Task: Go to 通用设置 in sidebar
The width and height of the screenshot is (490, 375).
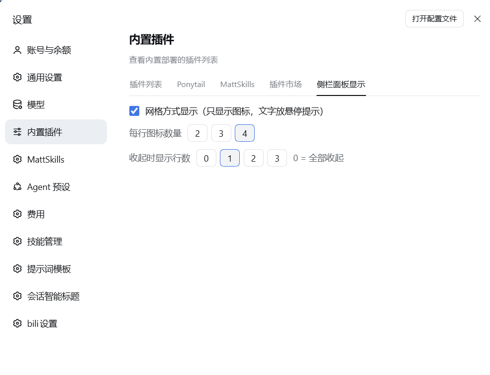Action: tap(56, 77)
